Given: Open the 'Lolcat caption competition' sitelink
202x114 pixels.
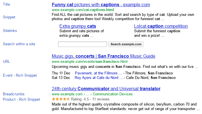Looking at the screenshot, I should click(161, 26).
